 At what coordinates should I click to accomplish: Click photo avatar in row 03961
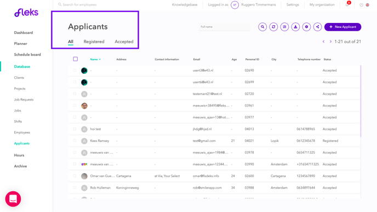point(84,106)
